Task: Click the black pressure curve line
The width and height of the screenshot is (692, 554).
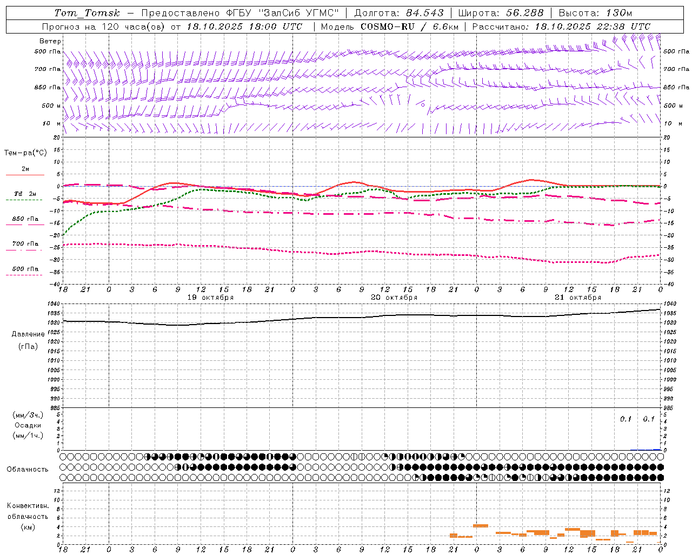Action: 362,318
